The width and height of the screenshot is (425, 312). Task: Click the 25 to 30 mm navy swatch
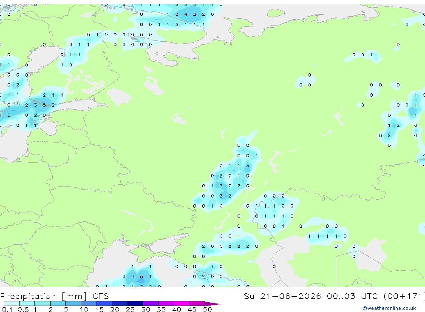[135, 303]
